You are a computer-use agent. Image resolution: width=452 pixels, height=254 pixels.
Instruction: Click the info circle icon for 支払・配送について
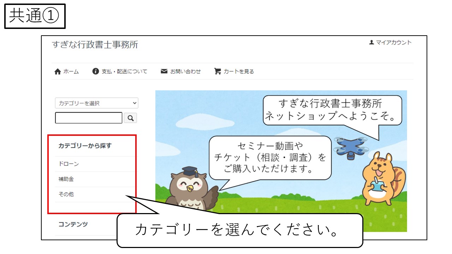(95, 71)
